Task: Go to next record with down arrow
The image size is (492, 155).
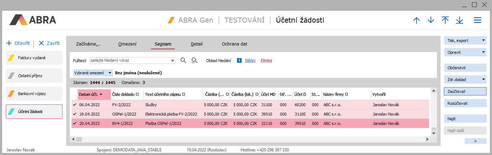Action: pos(431,20)
